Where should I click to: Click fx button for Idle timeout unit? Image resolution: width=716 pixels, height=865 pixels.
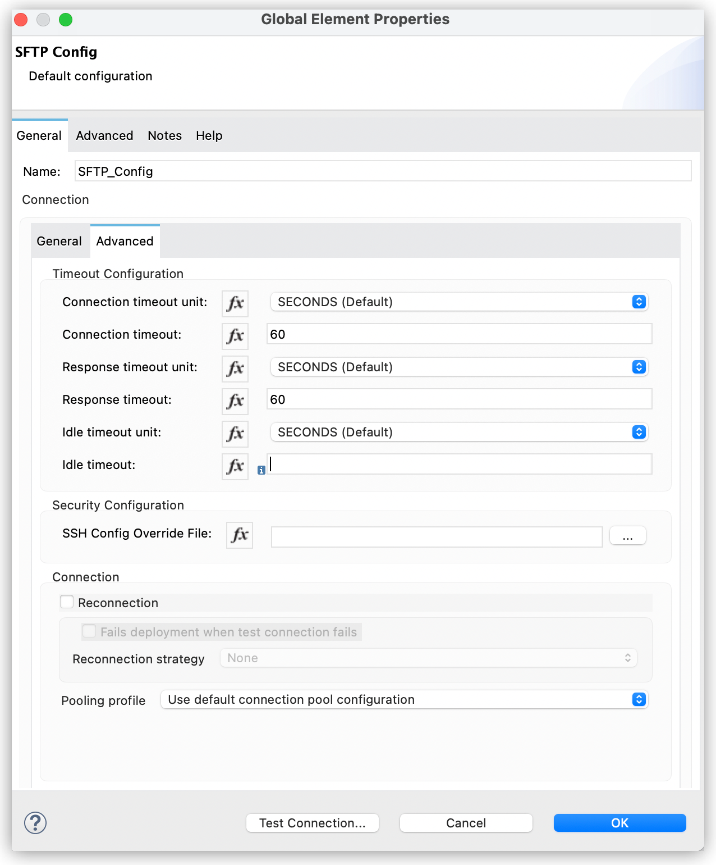(235, 434)
